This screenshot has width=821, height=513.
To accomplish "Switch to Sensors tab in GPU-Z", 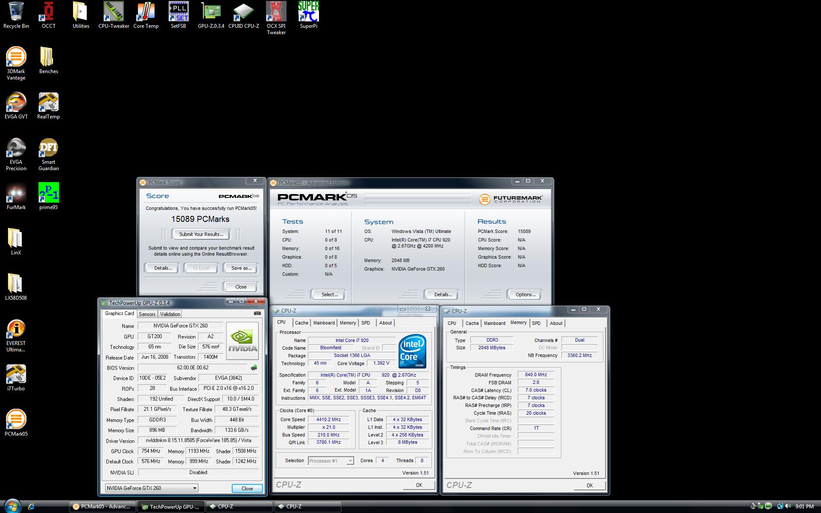I will coord(147,314).
